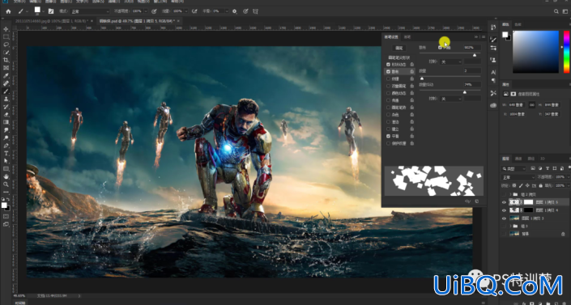Select the Zoom tool
This screenshot has height=305, width=571.
(6, 184)
